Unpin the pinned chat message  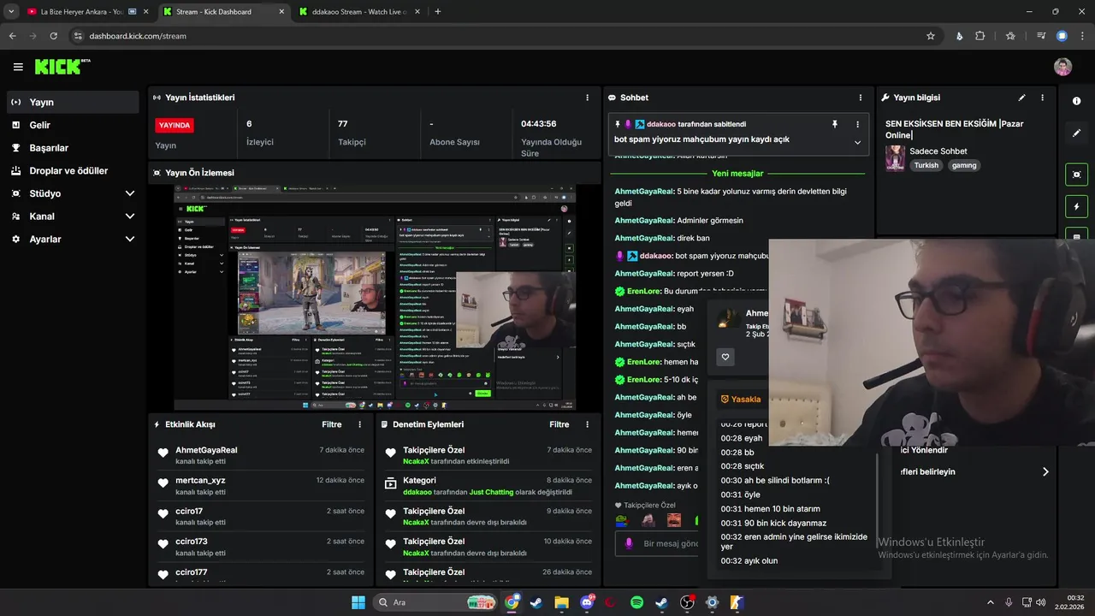835,124
